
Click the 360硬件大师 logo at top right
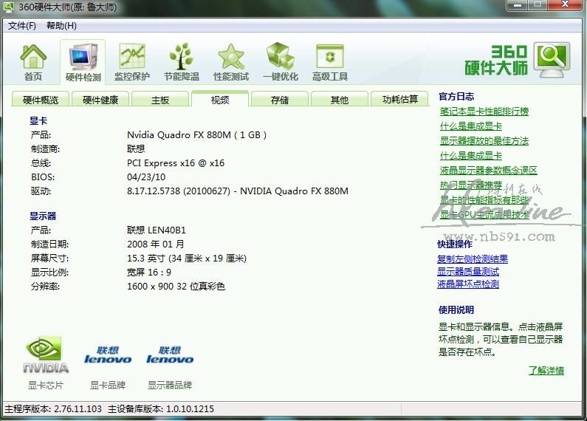(518, 61)
